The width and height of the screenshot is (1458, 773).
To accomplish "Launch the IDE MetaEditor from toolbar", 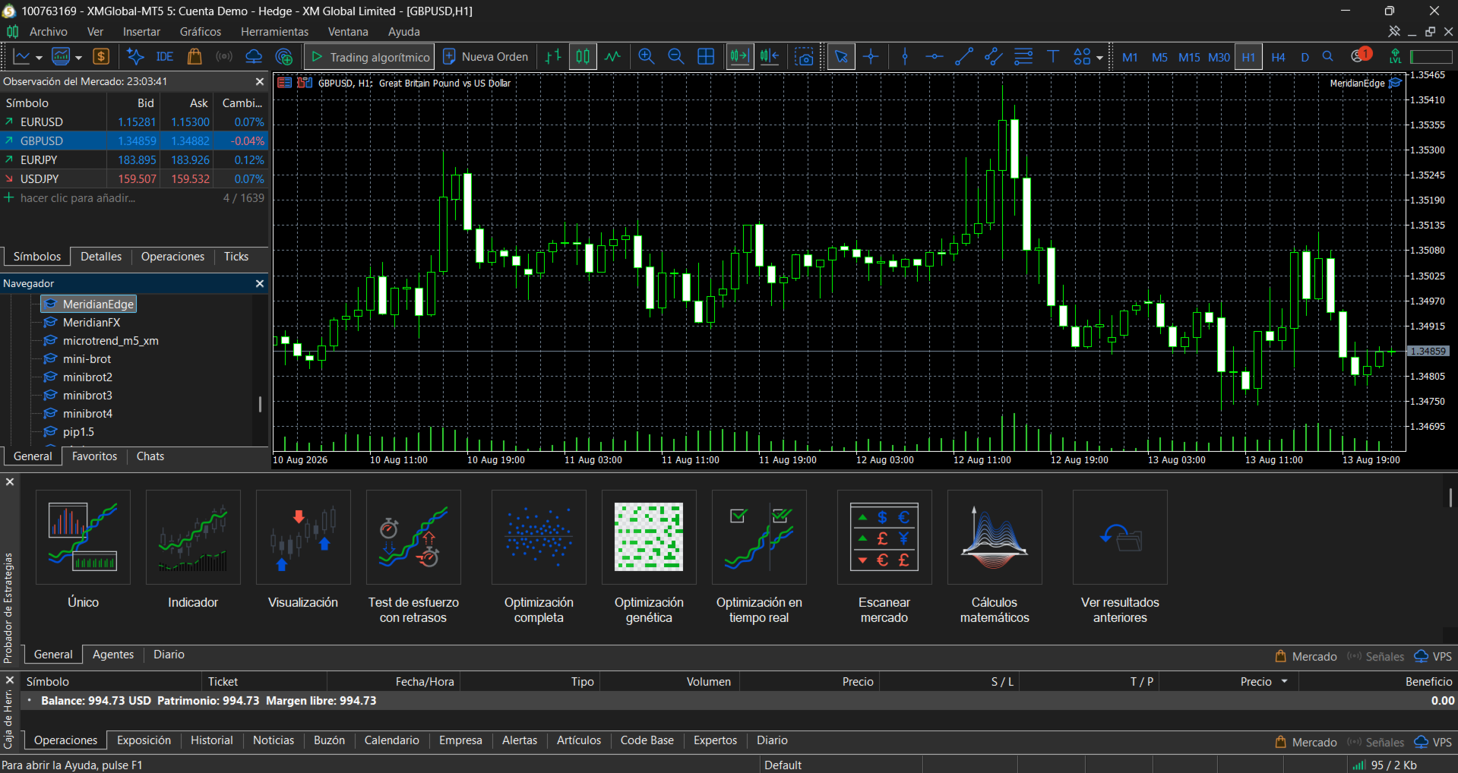I will [165, 57].
